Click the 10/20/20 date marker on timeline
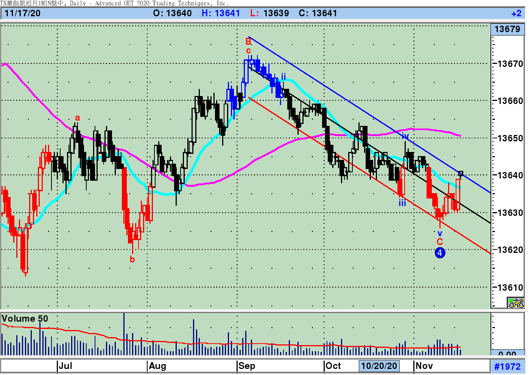The image size is (531, 375). [x=379, y=366]
